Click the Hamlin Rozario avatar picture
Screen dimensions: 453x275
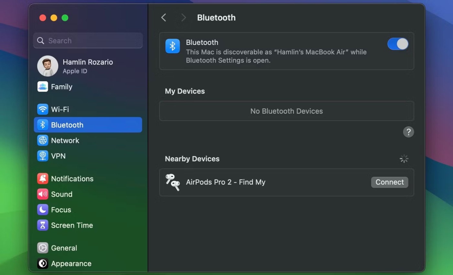click(x=48, y=66)
